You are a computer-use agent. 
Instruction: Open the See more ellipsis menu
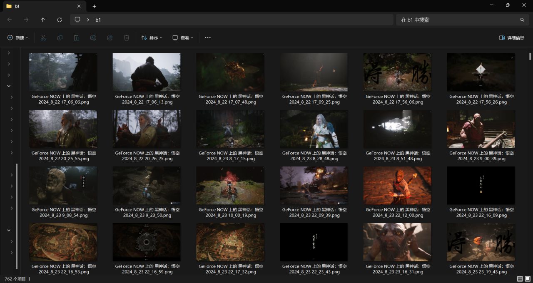click(x=208, y=38)
